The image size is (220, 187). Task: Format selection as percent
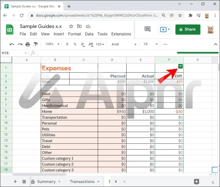coord(75,44)
